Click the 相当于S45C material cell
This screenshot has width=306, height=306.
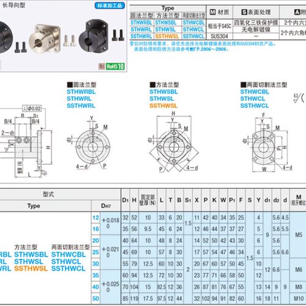220,26
